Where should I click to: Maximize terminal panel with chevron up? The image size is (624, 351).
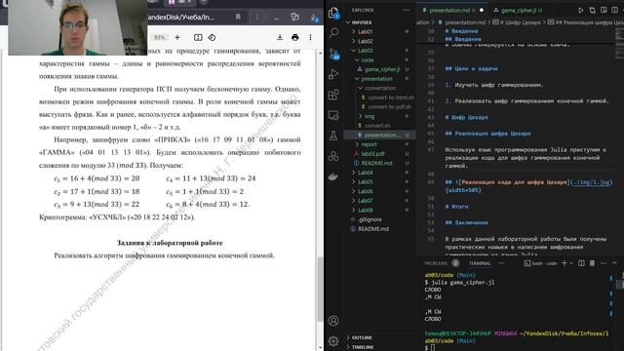pos(614,263)
